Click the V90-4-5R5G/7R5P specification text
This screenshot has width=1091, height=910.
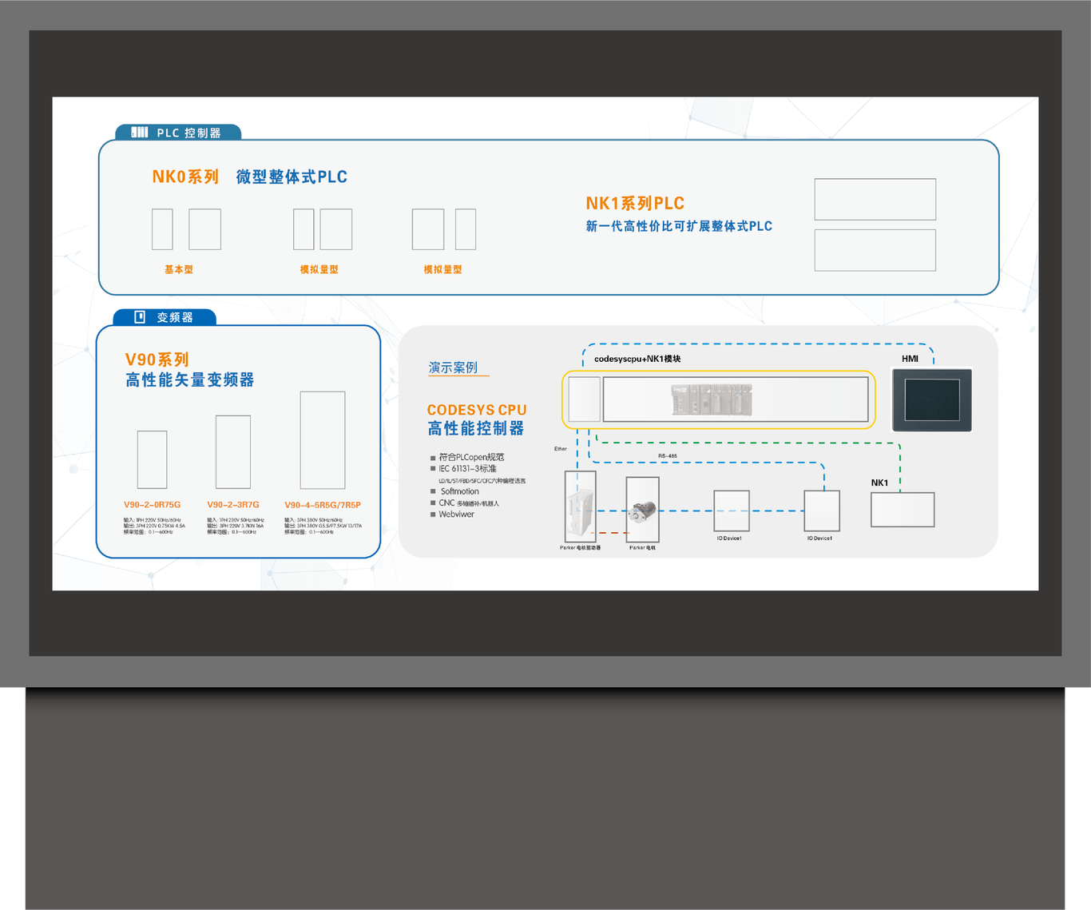click(x=323, y=526)
